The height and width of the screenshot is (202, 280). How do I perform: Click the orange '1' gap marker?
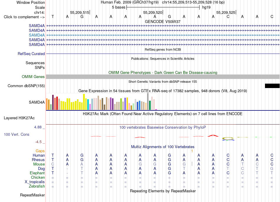click(192, 151)
